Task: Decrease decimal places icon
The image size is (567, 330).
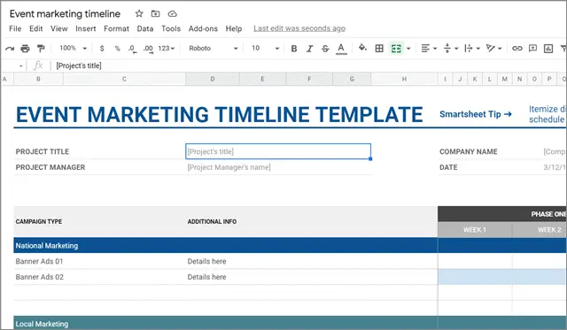Action: coord(132,49)
